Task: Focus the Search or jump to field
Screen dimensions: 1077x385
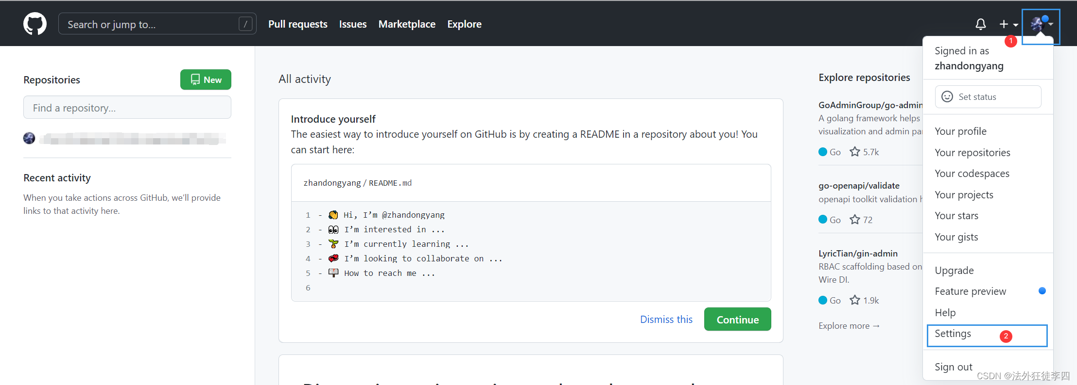Action: (157, 24)
